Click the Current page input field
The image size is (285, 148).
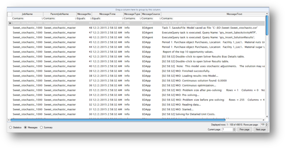tap(227, 129)
